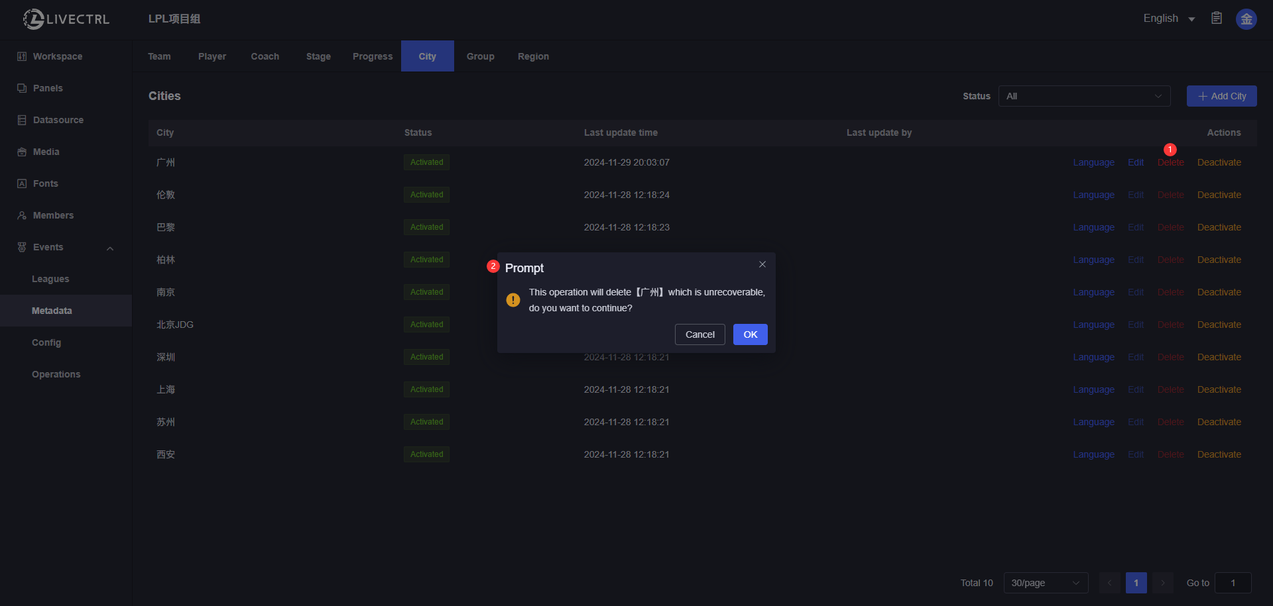Open the Datasource sidebar icon

[22, 120]
